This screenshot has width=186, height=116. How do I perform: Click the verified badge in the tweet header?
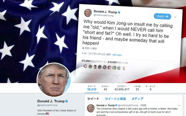pos(119,12)
